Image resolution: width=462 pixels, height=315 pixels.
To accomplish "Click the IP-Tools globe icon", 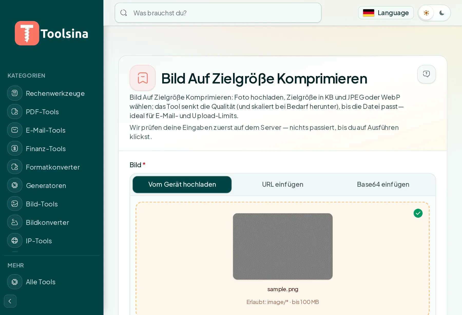I will 15,241.
